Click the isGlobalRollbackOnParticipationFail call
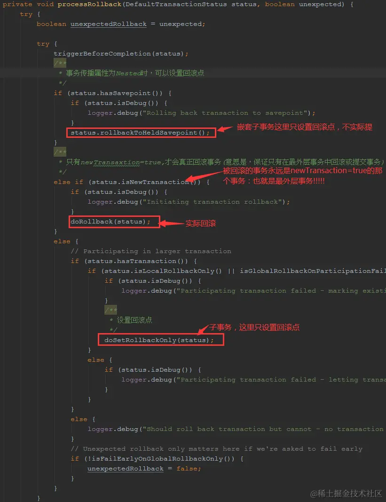This screenshot has width=386, height=502. click(313, 271)
